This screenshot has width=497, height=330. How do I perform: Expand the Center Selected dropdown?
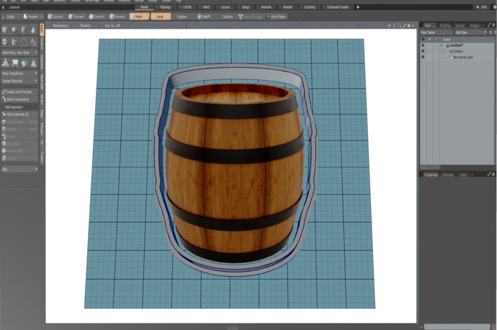[19, 81]
